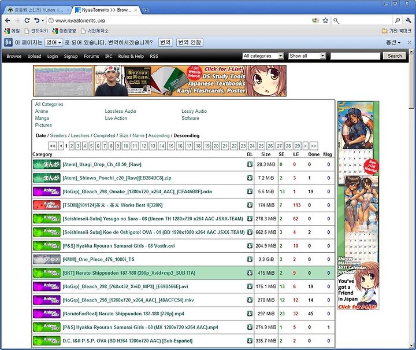The height and width of the screenshot is (350, 416).
Task: Go to Login page
Action: [x=53, y=56]
